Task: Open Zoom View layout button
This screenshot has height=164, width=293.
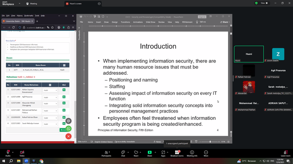Action: pyautogui.click(x=264, y=3)
